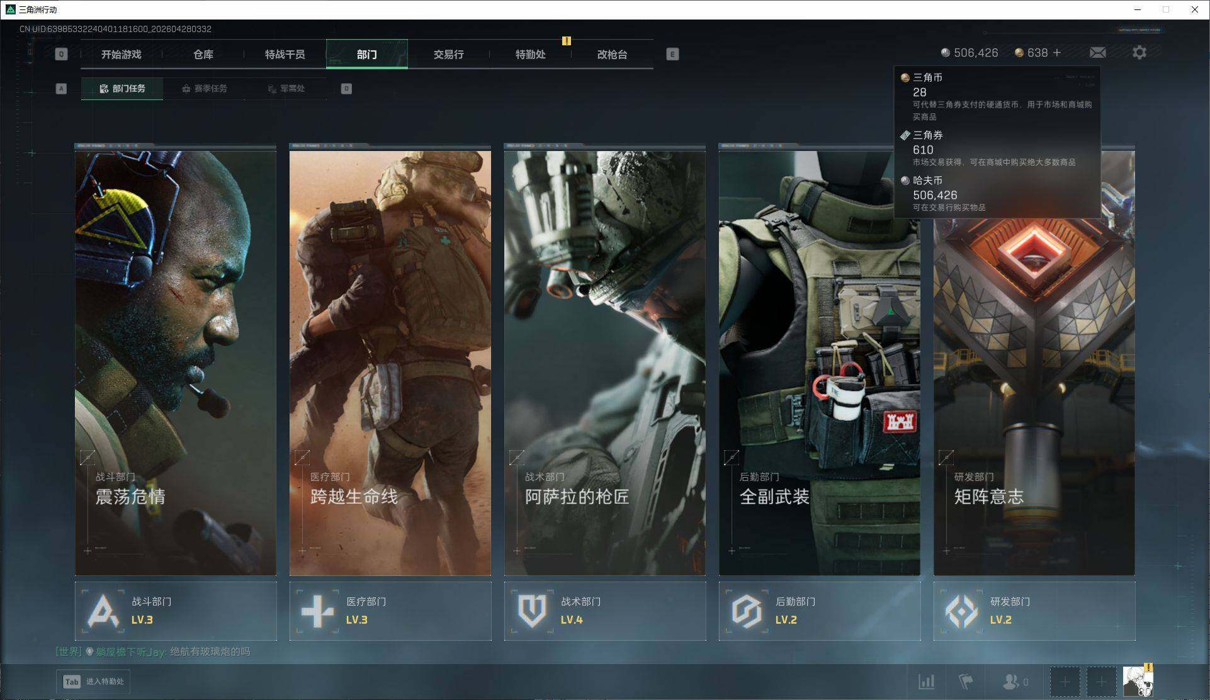Switch to the 仓库 tab

point(203,54)
